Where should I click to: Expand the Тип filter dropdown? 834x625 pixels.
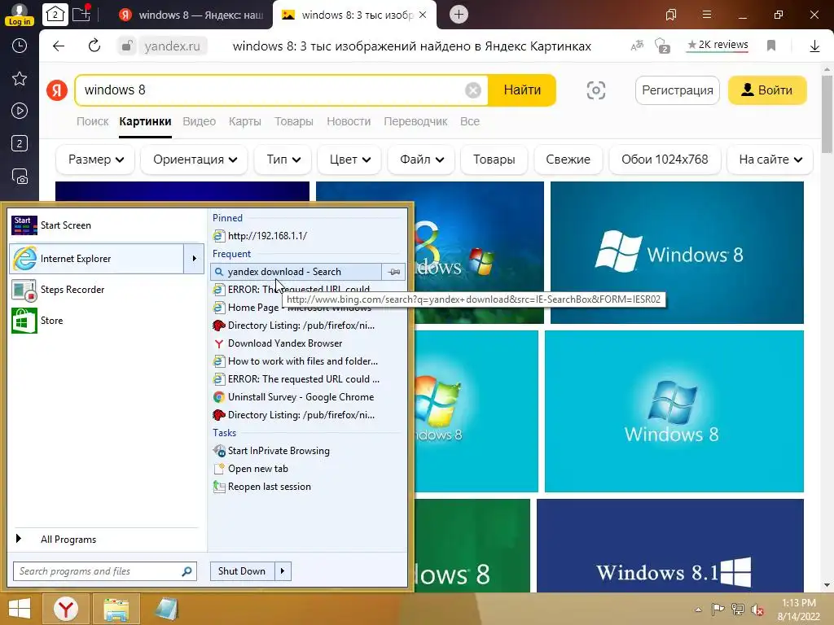283,160
